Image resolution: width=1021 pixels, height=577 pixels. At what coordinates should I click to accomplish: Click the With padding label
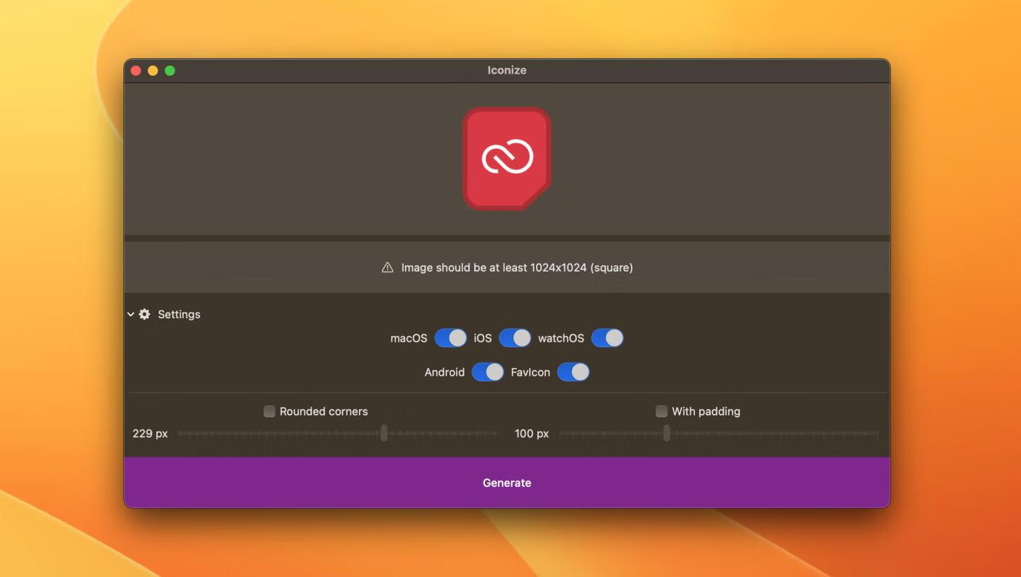tap(706, 411)
